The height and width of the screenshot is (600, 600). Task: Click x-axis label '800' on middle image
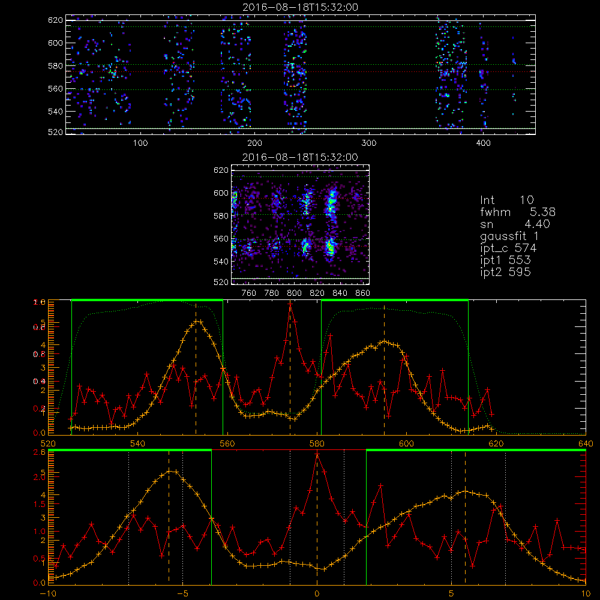[294, 293]
